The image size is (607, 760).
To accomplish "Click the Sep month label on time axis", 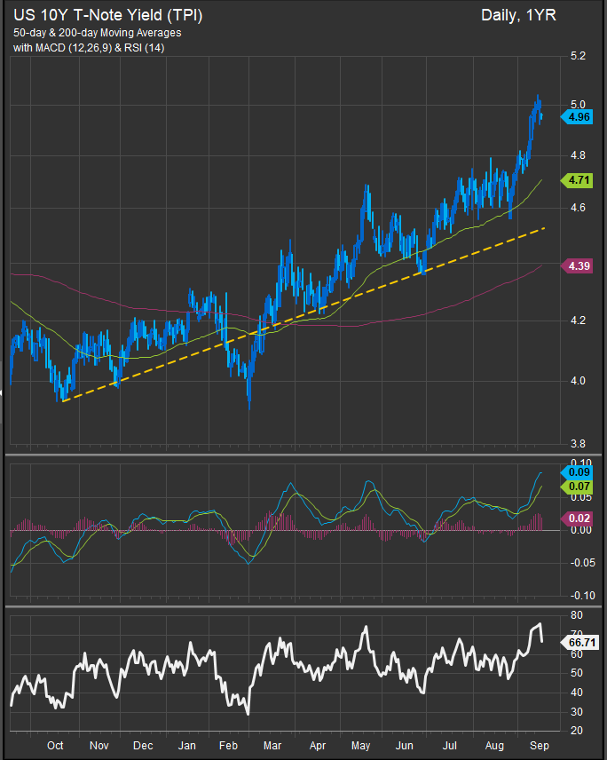I will coord(540,746).
